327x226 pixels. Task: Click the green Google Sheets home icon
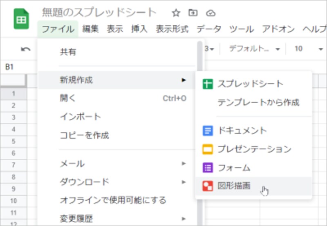coord(21,19)
